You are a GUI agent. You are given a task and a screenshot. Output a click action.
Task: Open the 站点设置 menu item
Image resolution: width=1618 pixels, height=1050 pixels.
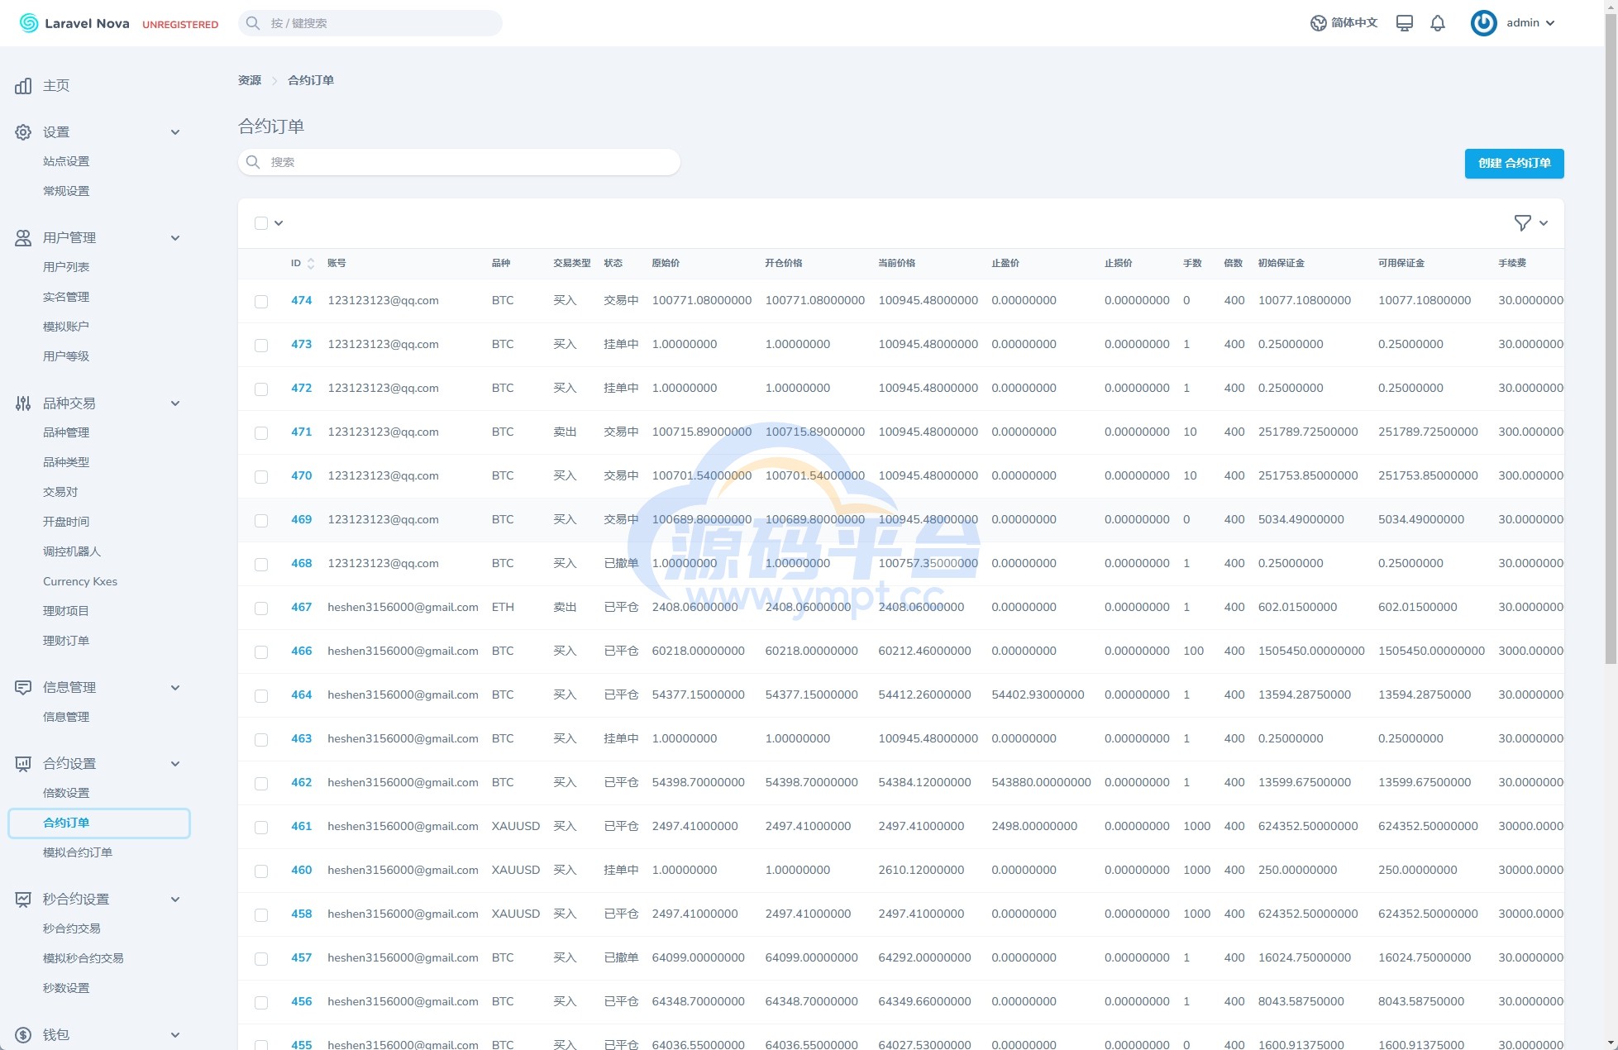pyautogui.click(x=66, y=162)
